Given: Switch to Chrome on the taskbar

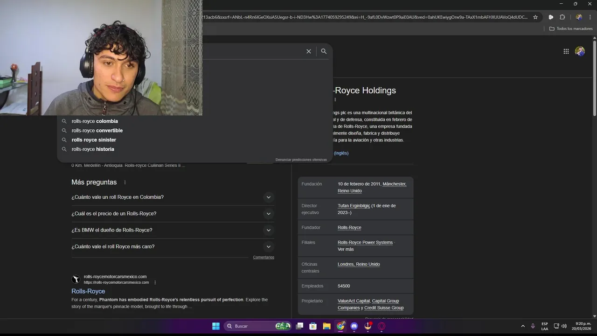Looking at the screenshot, I should (340, 326).
